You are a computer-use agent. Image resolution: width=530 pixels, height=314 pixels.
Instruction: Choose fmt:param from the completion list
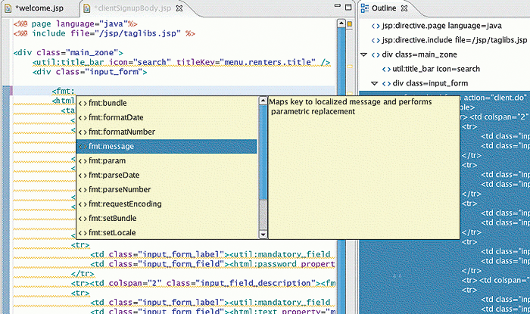[167, 160]
